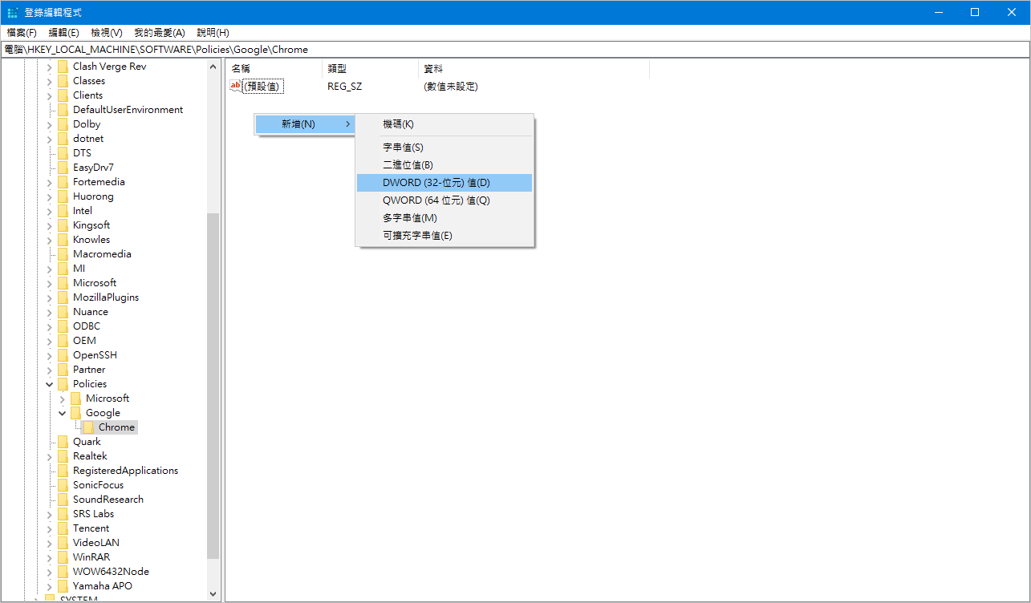1031x603 pixels.
Task: Click the open Chrome folder icon
Action: [x=88, y=427]
